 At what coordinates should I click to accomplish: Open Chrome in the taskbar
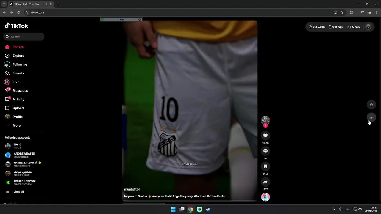coord(190,209)
